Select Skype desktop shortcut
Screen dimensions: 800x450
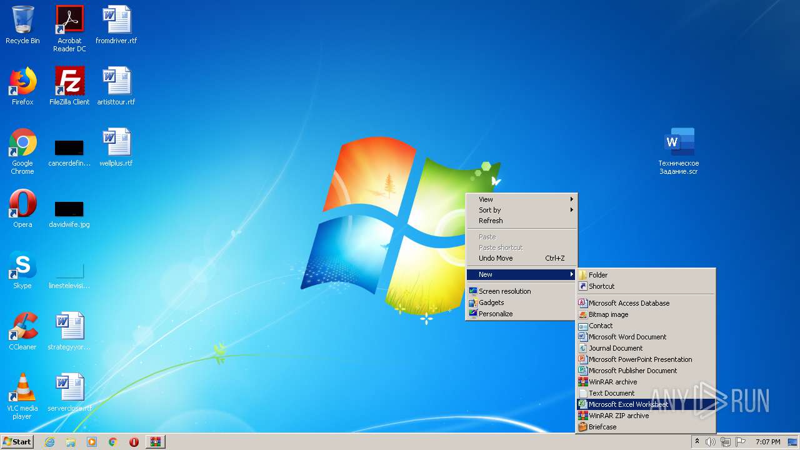click(22, 270)
